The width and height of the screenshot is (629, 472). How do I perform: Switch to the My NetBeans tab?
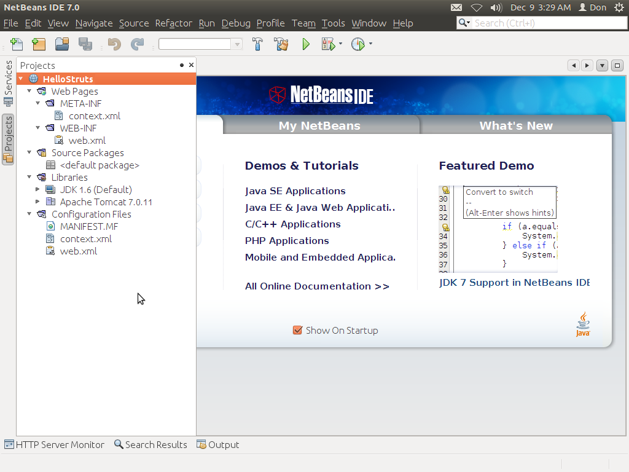coord(319,125)
